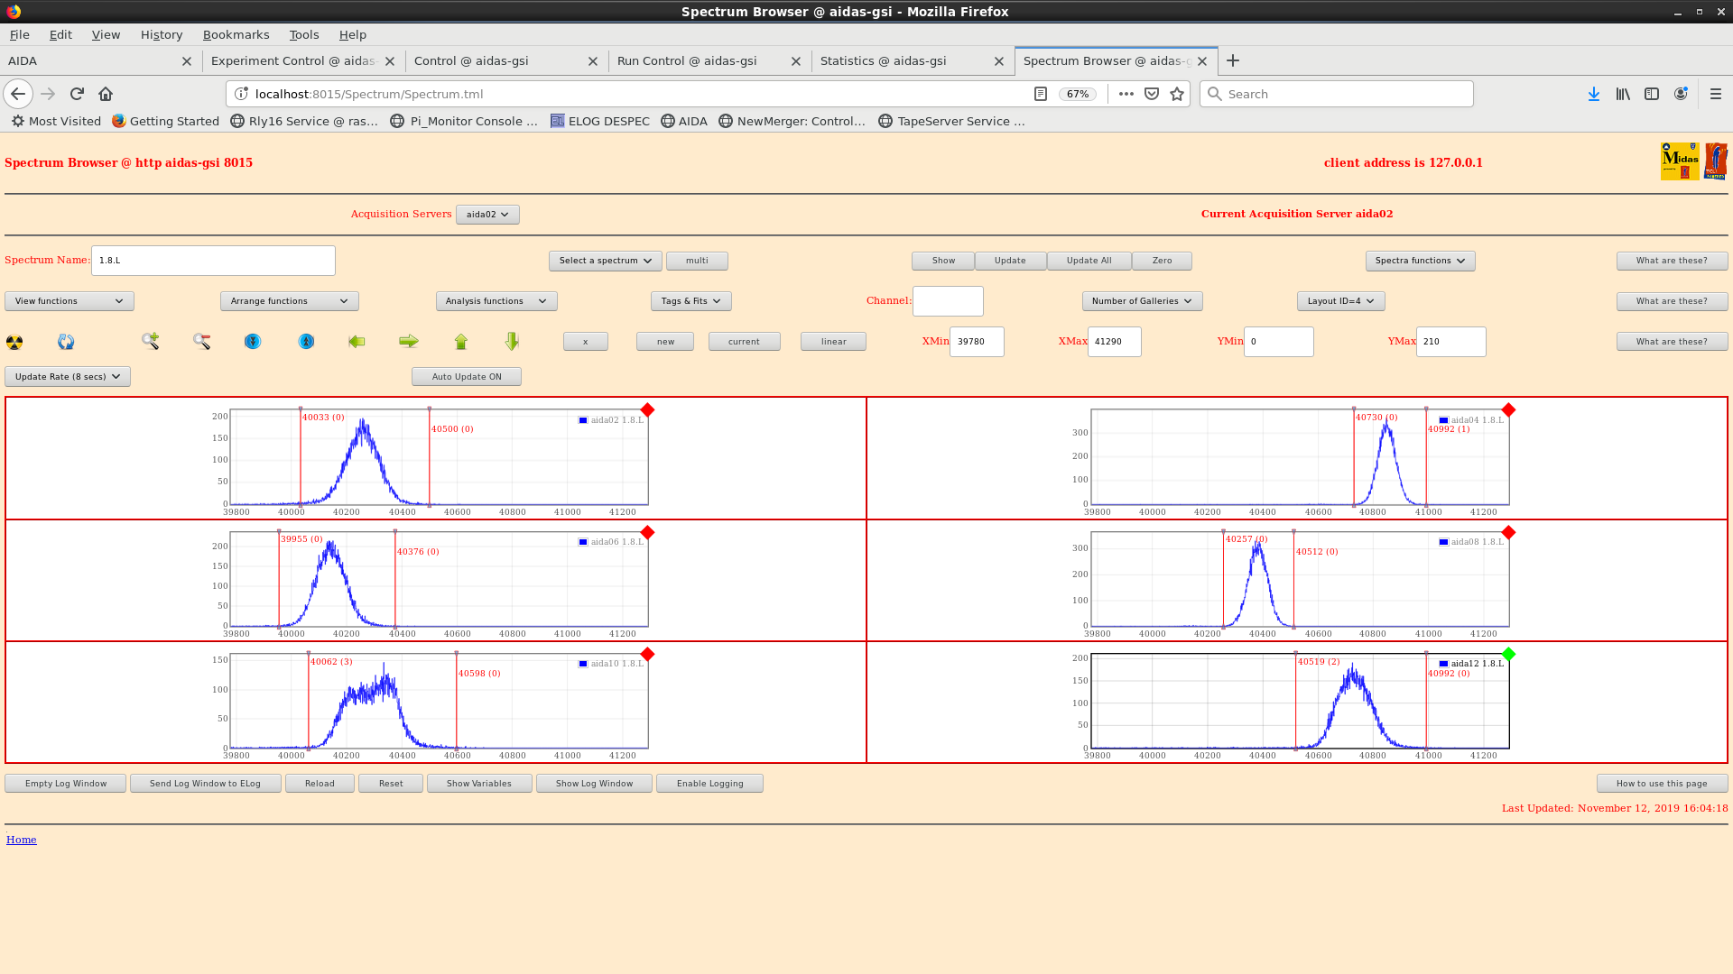
Task: Click the Home link
Action: [22, 840]
